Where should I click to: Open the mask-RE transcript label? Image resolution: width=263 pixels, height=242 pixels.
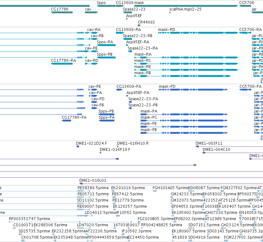[x=142, y=66]
